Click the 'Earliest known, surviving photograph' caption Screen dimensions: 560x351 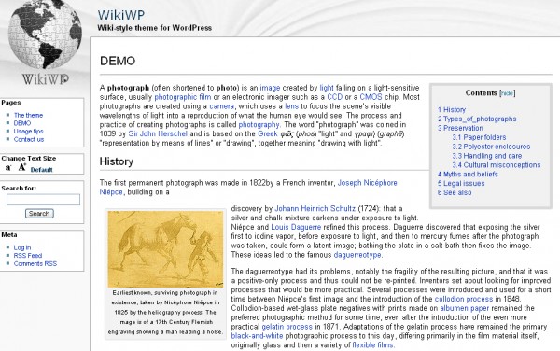pyautogui.click(x=165, y=313)
